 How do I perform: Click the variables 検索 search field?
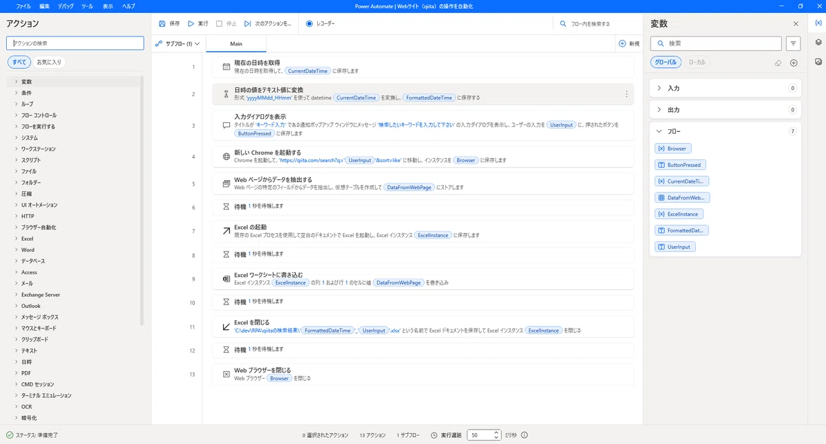click(716, 43)
